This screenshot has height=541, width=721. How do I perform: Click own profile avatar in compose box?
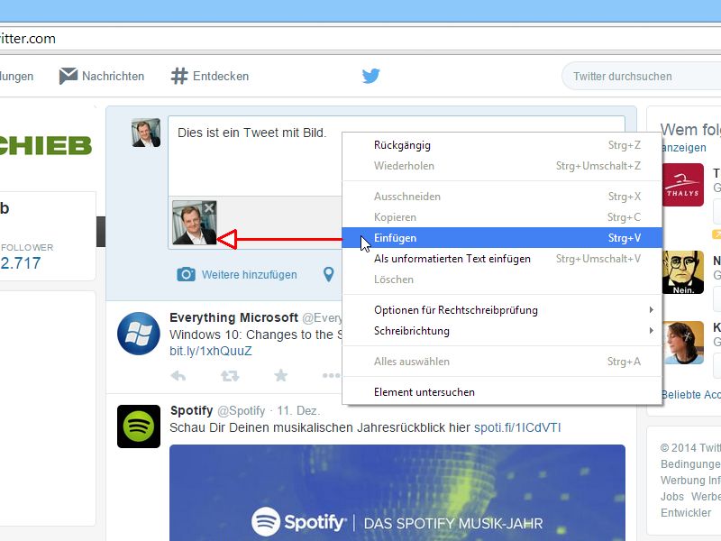click(x=146, y=133)
